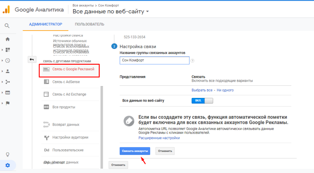Expand Real-time section arrow
The image size is (314, 173).
point(2,61)
